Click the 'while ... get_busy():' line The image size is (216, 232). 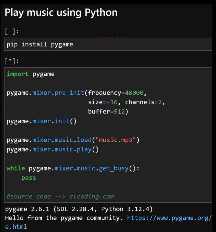[x=73, y=168]
